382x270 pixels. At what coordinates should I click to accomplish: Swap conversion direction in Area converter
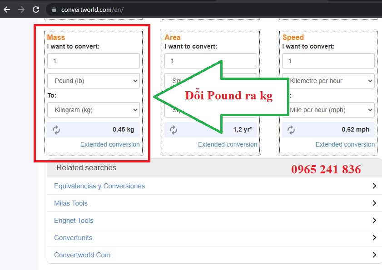point(174,129)
